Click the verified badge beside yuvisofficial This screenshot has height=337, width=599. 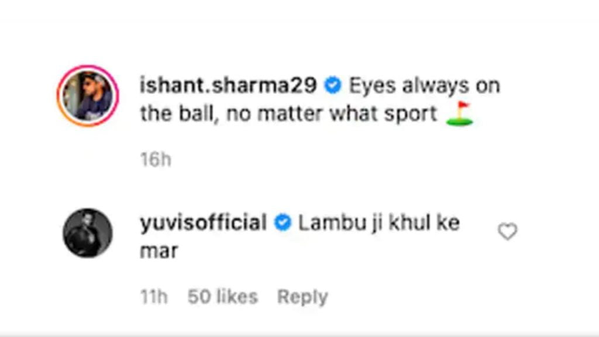click(283, 223)
